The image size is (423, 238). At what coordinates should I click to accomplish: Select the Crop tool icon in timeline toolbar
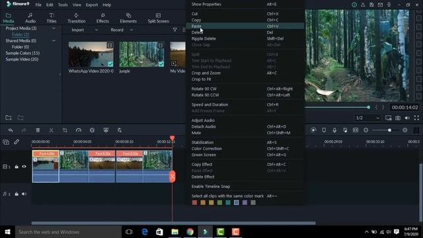pos(65,130)
